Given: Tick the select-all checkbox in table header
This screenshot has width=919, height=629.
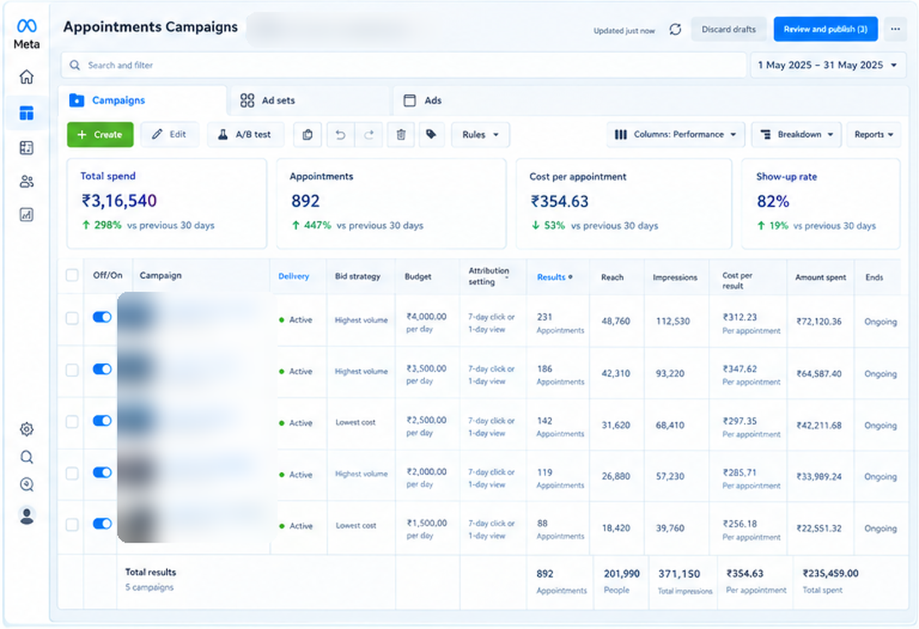Looking at the screenshot, I should [x=72, y=275].
